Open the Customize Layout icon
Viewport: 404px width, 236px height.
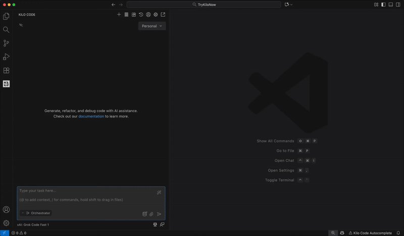pos(376,5)
